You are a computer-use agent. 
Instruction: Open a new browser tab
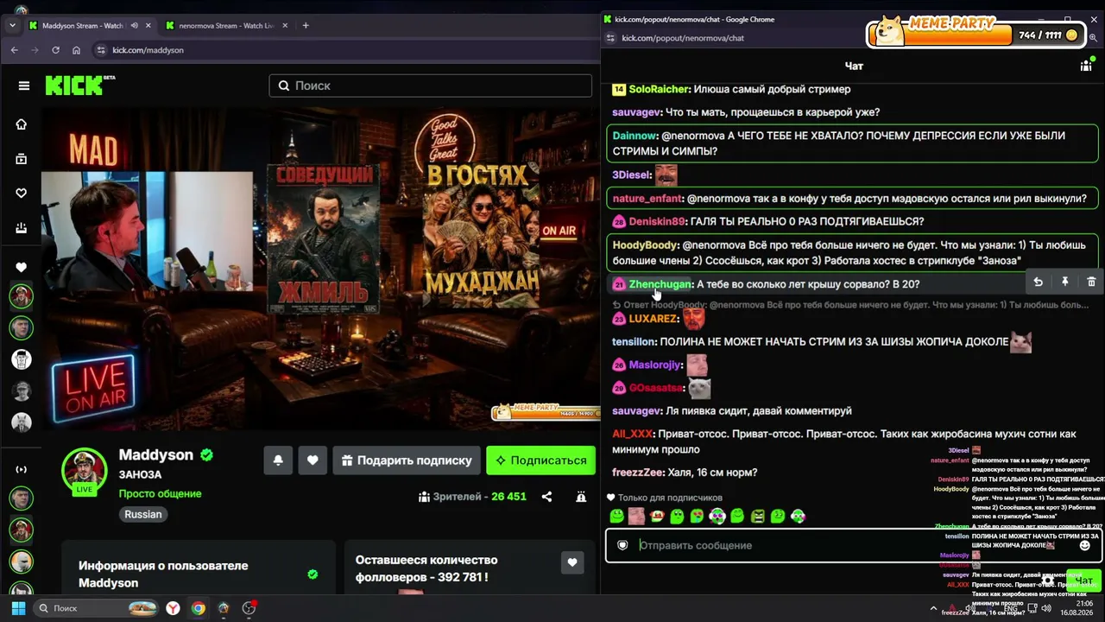tap(306, 25)
